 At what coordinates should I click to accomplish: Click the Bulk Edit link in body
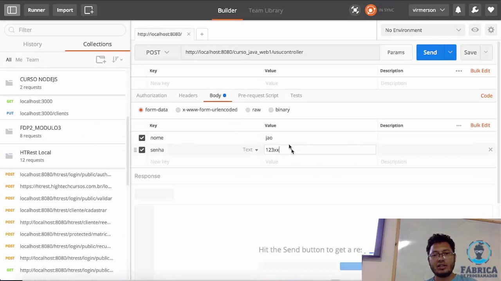pyautogui.click(x=480, y=125)
